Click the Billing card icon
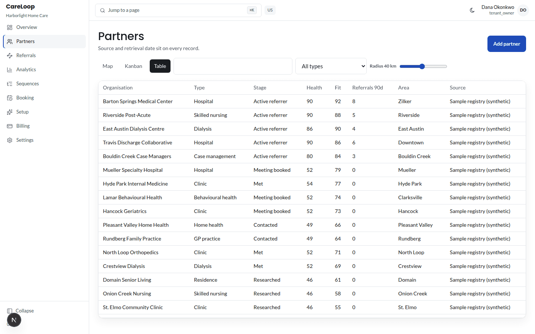Image resolution: width=535 pixels, height=334 pixels. [10, 126]
